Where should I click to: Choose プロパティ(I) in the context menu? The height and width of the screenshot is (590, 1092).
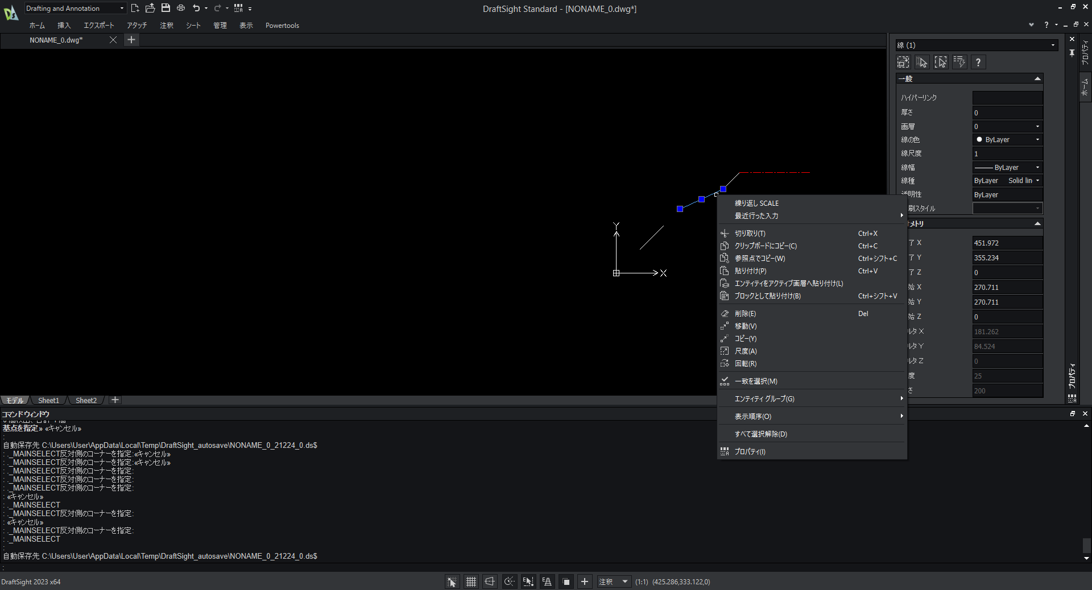click(812, 452)
